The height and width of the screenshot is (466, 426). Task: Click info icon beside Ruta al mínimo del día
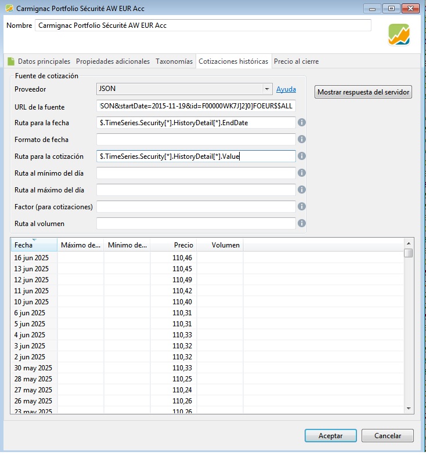302,173
